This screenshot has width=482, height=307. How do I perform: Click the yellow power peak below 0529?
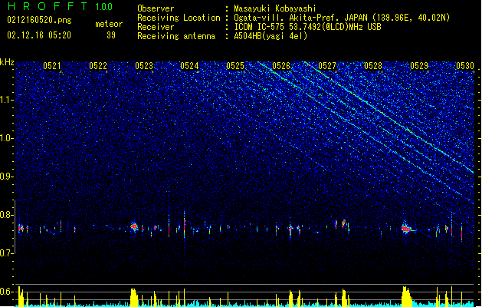click(x=406, y=296)
